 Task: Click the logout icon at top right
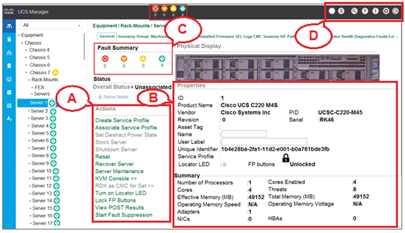tap(395, 11)
